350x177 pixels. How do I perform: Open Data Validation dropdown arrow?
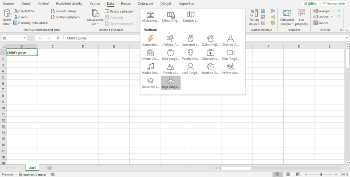coord(267,23)
